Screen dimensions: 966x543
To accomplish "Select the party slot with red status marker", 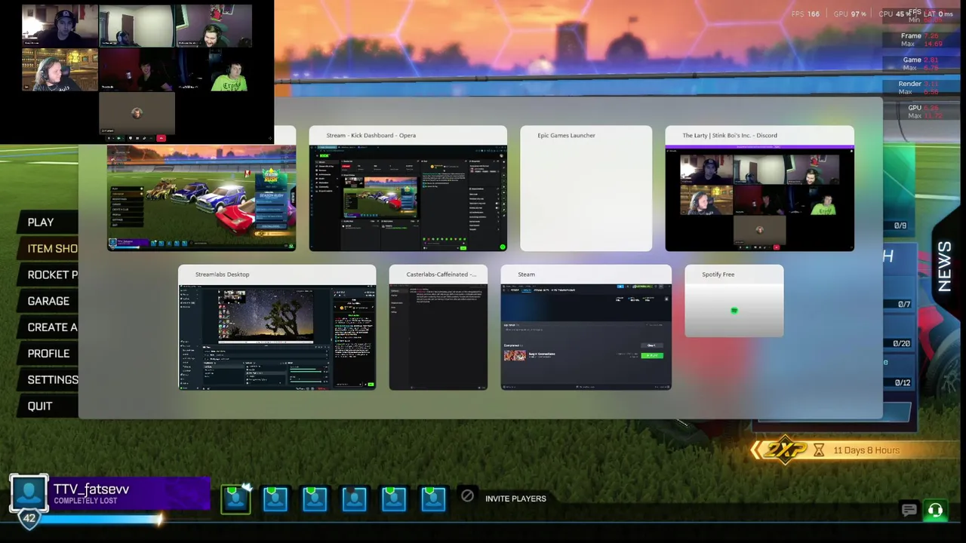I will (354, 499).
